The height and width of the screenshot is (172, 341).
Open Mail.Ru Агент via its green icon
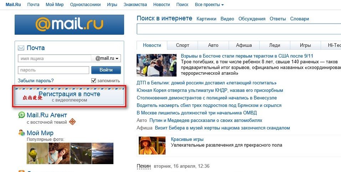tap(22, 115)
